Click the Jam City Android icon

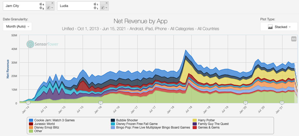pos(41,8)
